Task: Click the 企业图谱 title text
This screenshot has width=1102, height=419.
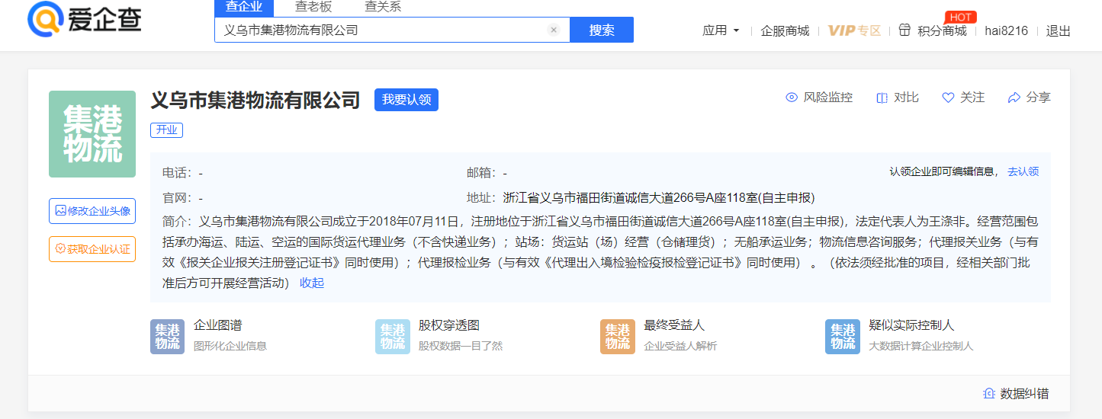Action: tap(218, 325)
